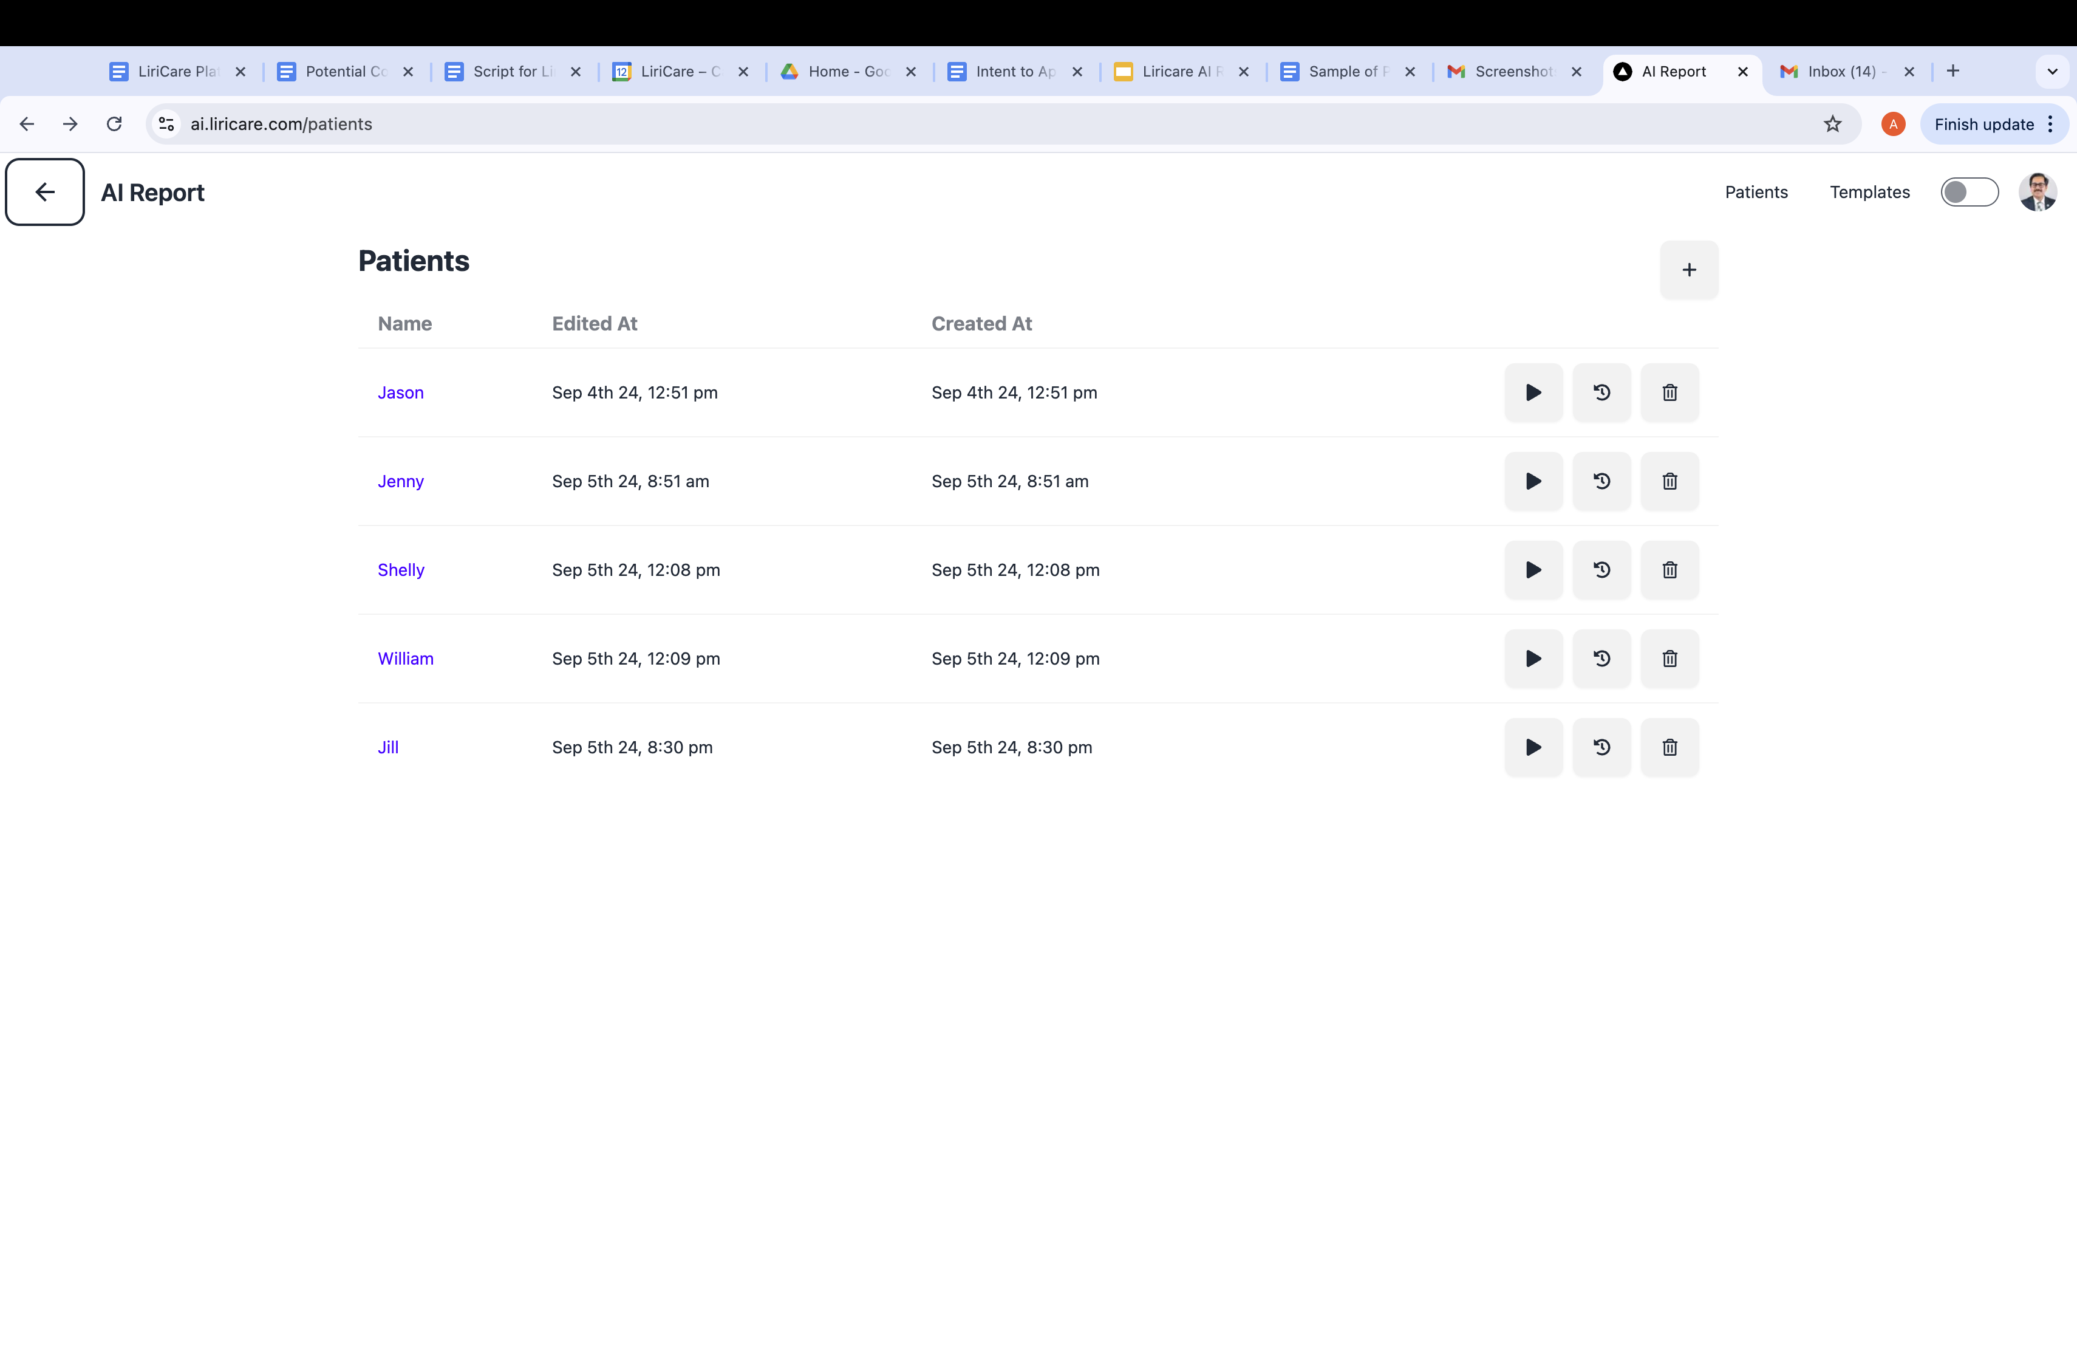Click the play icon for Jason

click(1532, 393)
